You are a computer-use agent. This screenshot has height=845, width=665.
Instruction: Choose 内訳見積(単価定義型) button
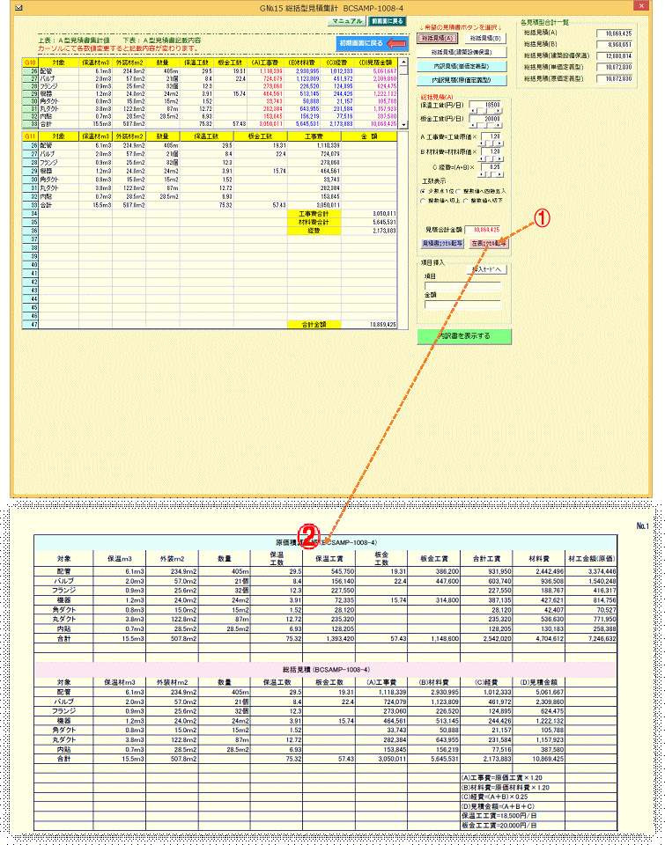(462, 80)
